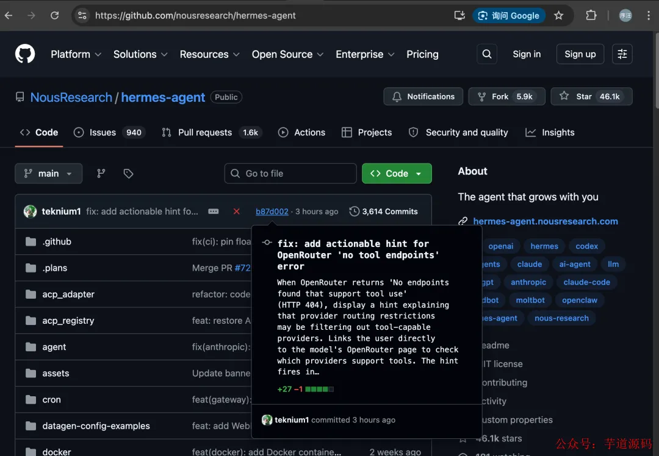
Task: Switch to the Issues tab
Action: (109, 132)
